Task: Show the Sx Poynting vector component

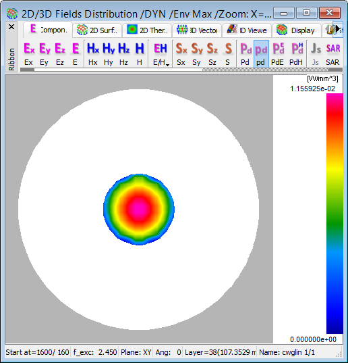Action: click(181, 53)
